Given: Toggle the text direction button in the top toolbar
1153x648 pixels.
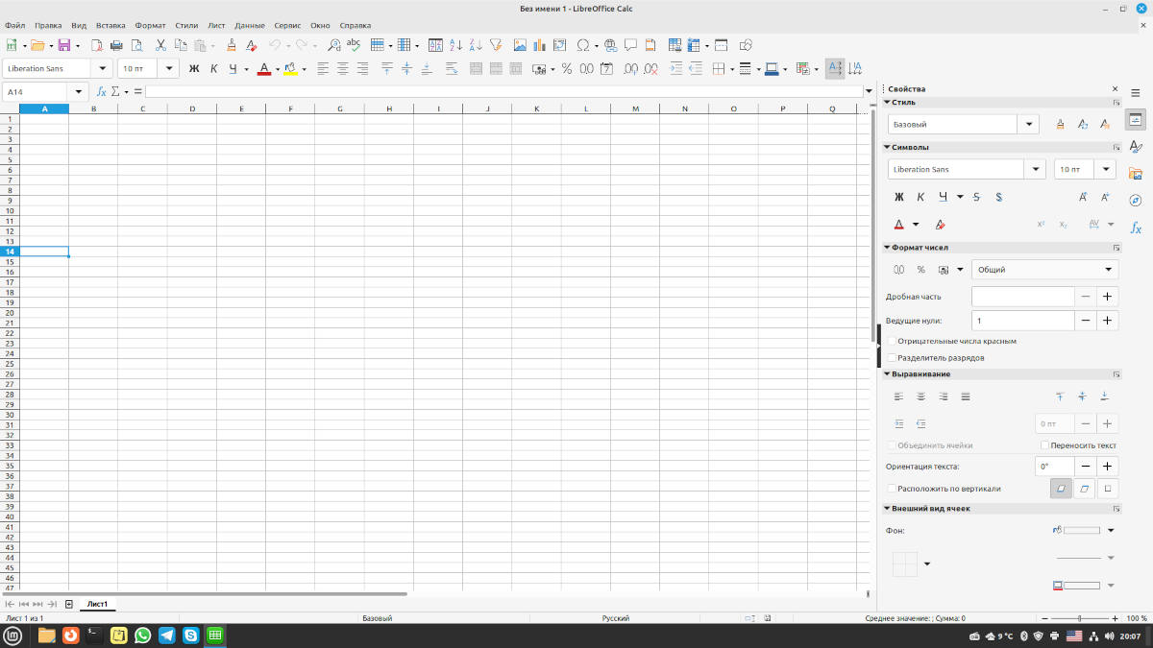Looking at the screenshot, I should tap(834, 69).
